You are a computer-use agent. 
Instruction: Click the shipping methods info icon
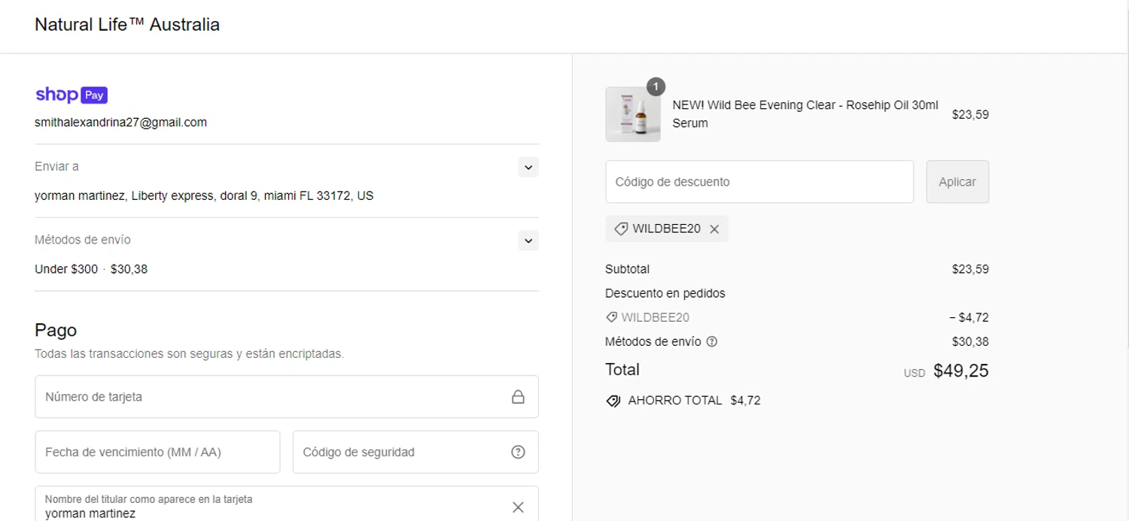712,341
